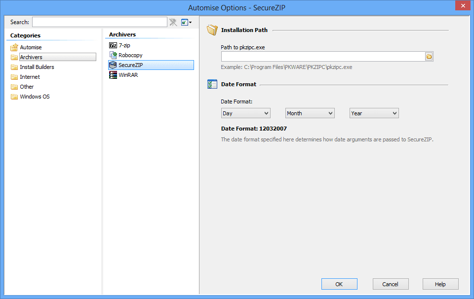Select the Other category
474x299 pixels.
pyautogui.click(x=27, y=87)
